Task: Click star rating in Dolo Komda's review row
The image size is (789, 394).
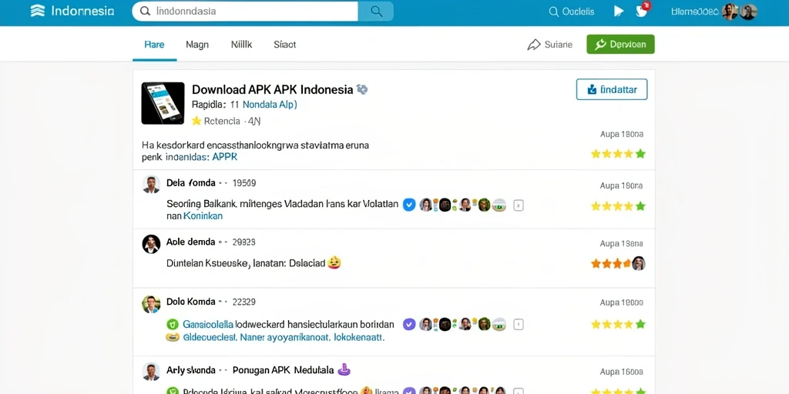Action: (618, 325)
